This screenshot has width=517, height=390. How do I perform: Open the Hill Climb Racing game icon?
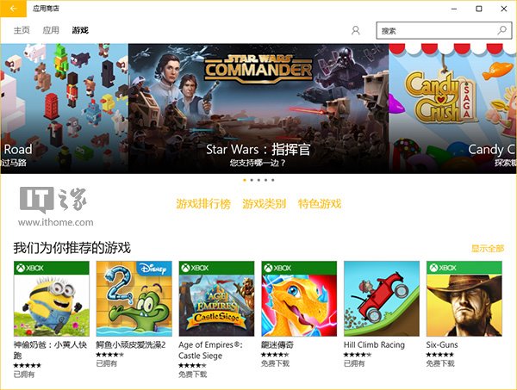click(382, 299)
